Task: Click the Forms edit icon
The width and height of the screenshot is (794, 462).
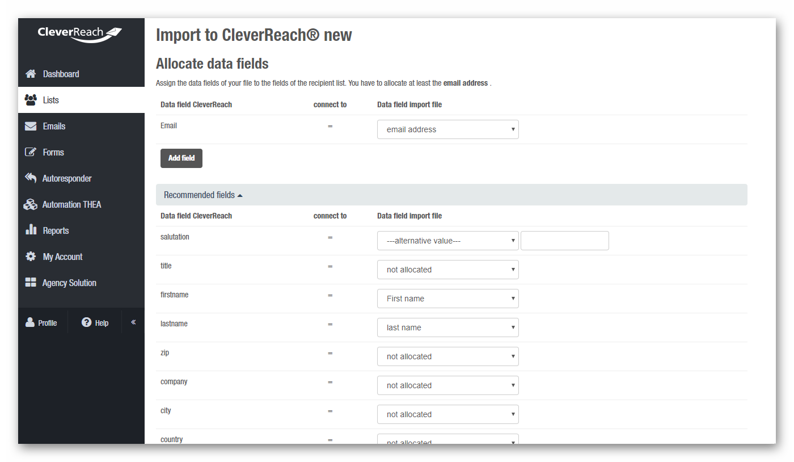Action: (31, 152)
